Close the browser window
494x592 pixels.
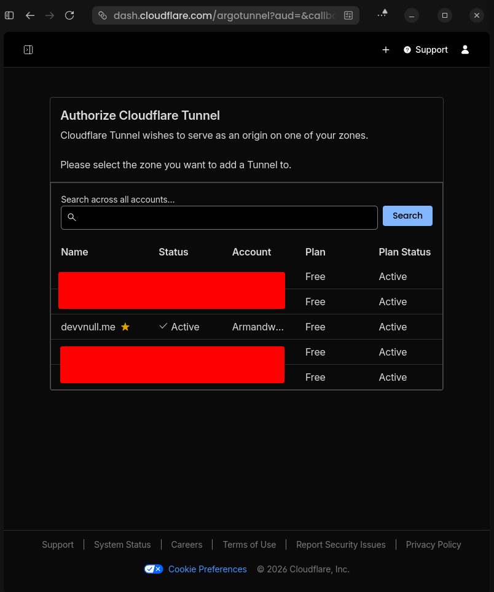[x=477, y=15]
